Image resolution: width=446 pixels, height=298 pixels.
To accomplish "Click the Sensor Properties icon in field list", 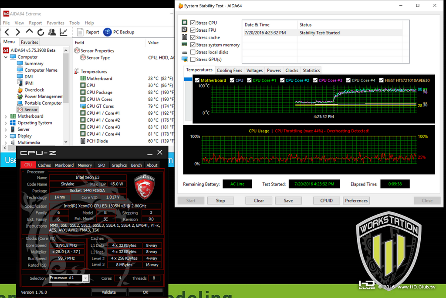I will click(x=77, y=50).
